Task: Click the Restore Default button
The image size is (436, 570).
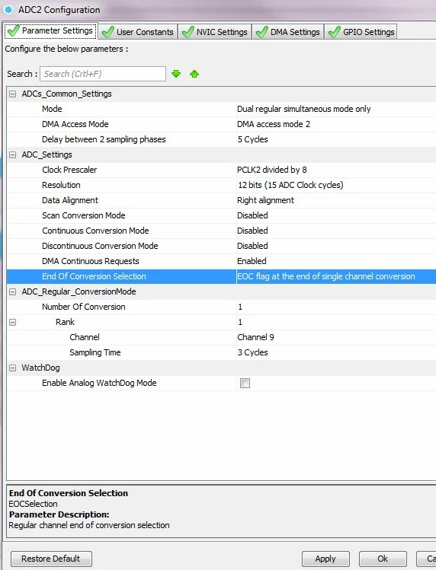Action: point(51,559)
